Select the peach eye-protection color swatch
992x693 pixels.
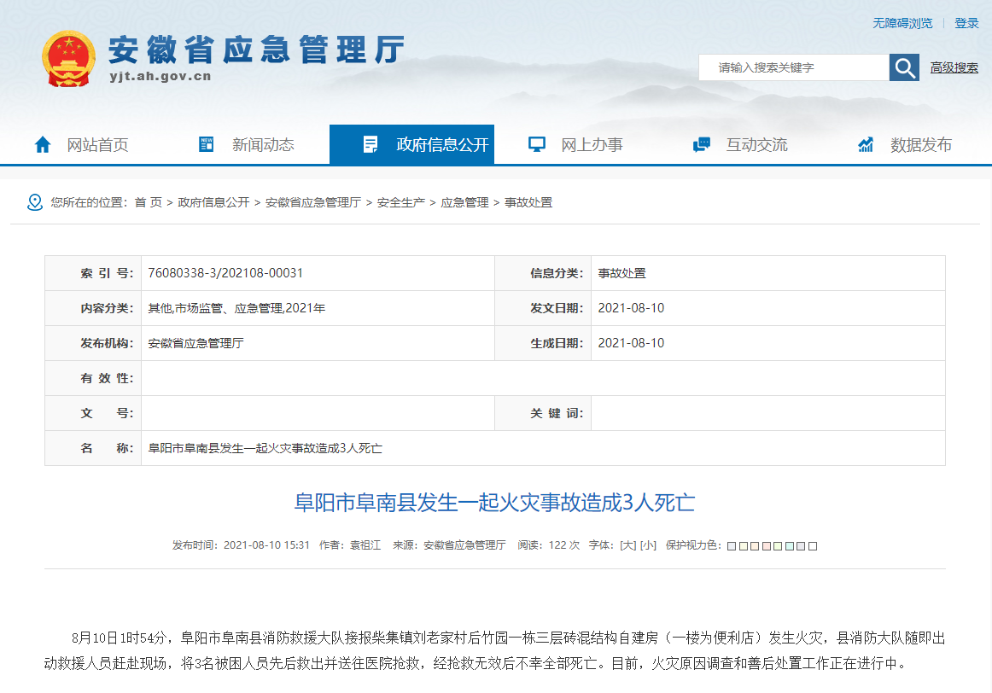click(755, 546)
